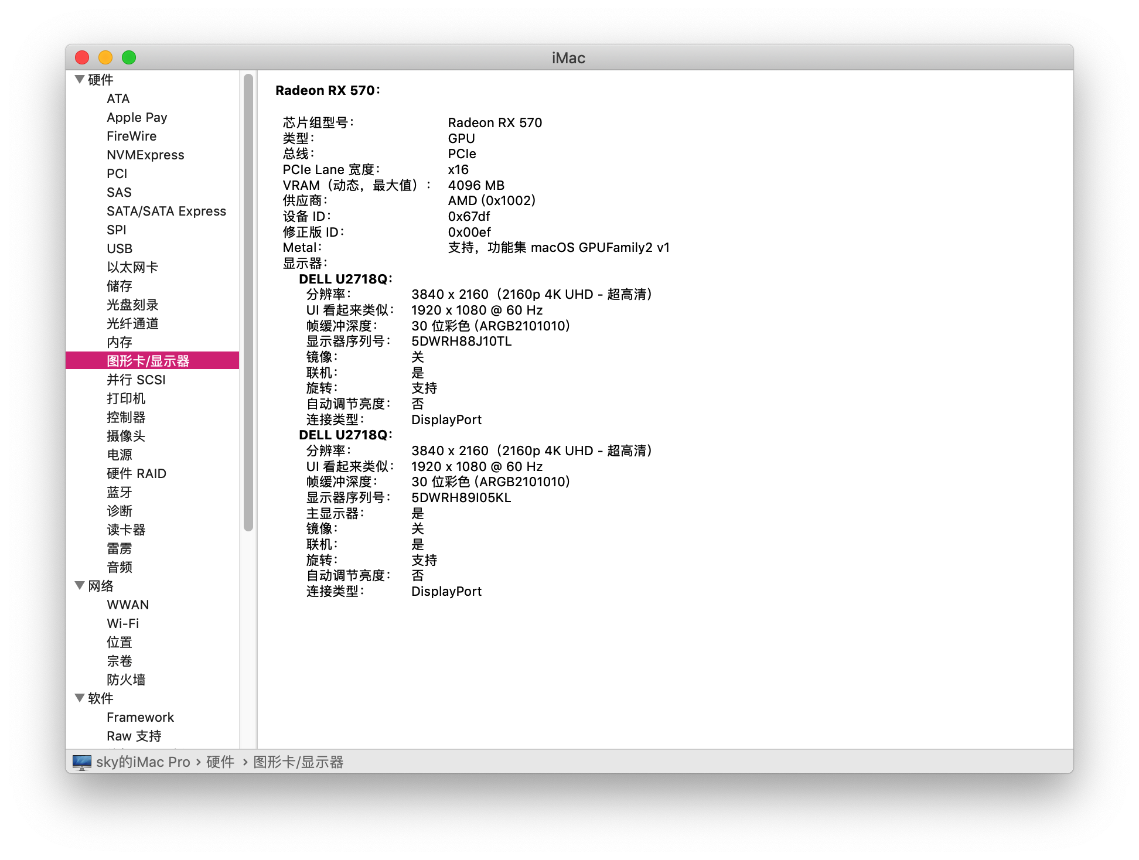Click the sidebar vertical scrollbar

248,302
